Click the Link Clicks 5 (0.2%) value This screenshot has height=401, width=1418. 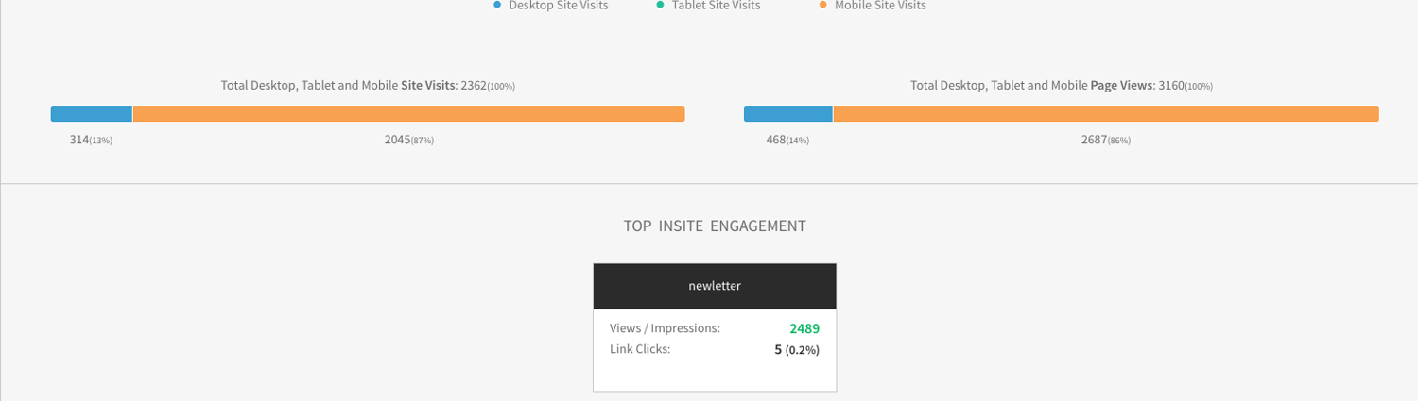click(x=796, y=349)
